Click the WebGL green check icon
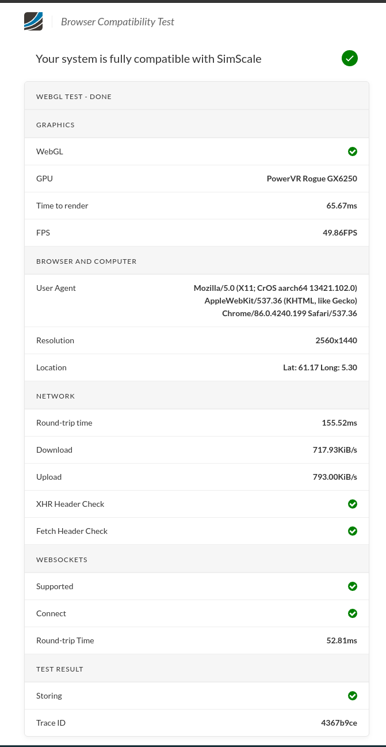This screenshot has height=747, width=386. 353,151
